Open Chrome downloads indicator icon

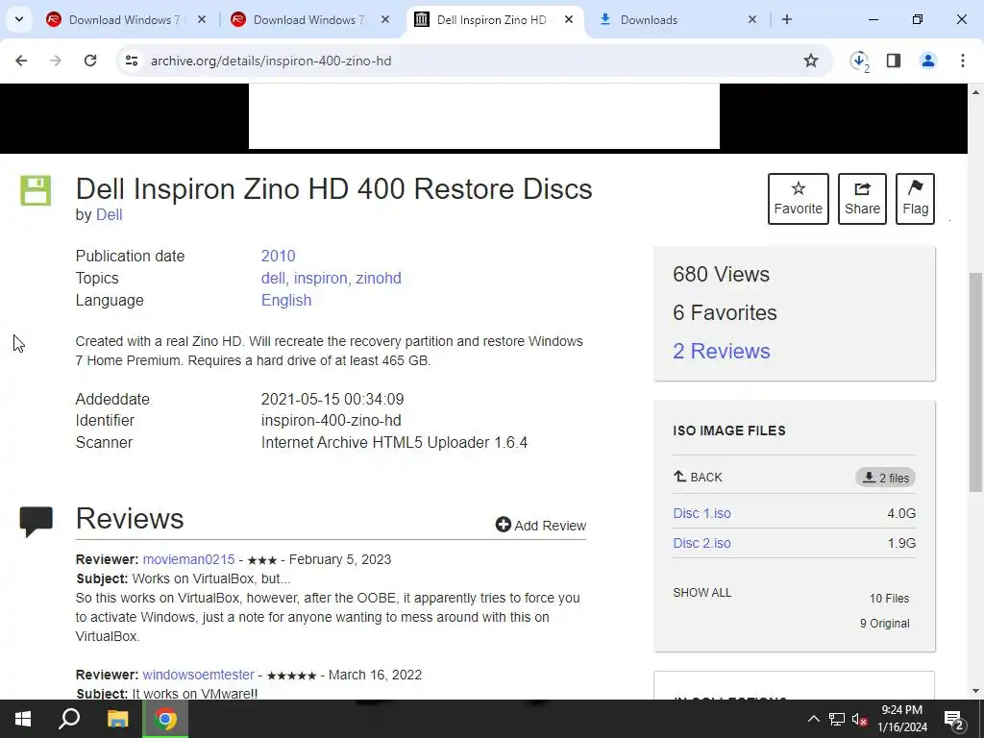859,61
